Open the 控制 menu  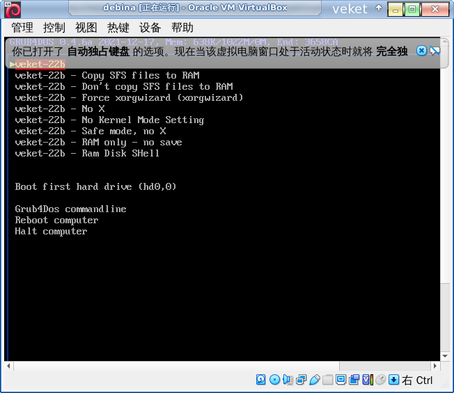click(x=54, y=28)
